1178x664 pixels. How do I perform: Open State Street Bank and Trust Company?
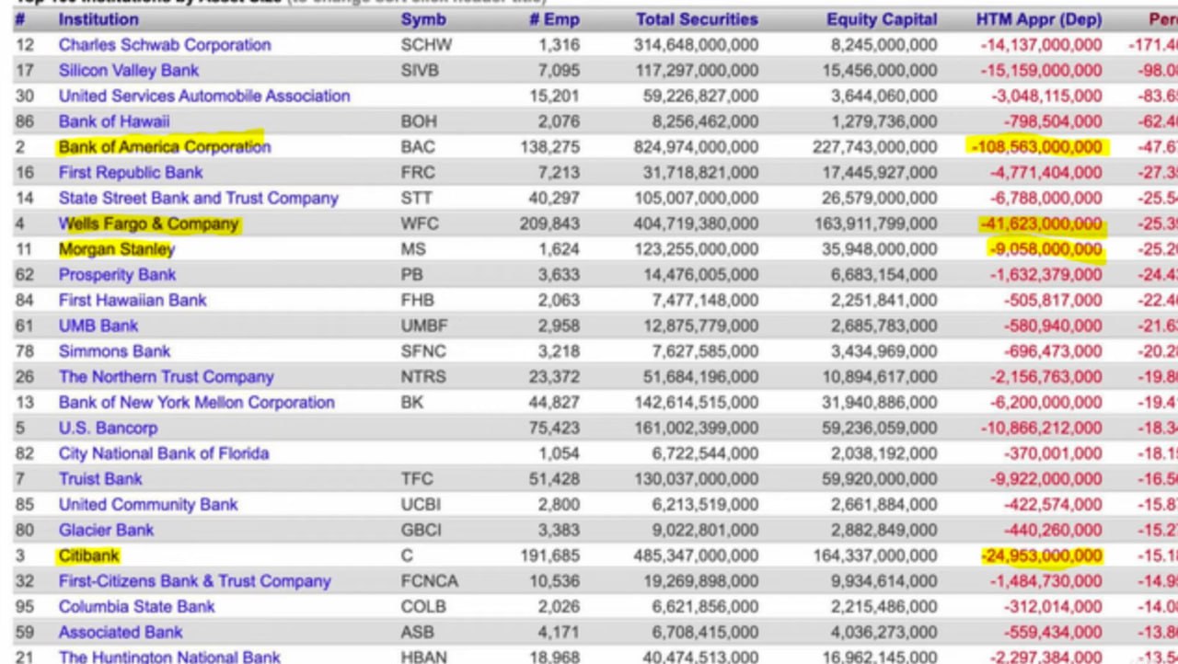point(199,198)
